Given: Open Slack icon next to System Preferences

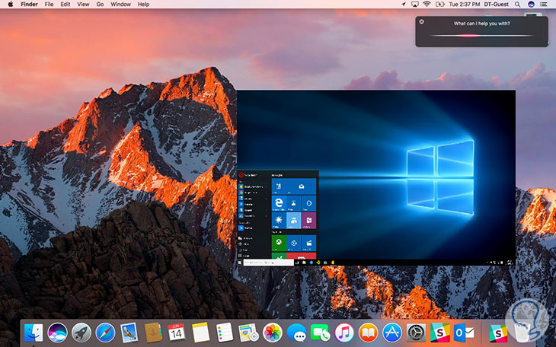Looking at the screenshot, I should pyautogui.click(x=440, y=333).
